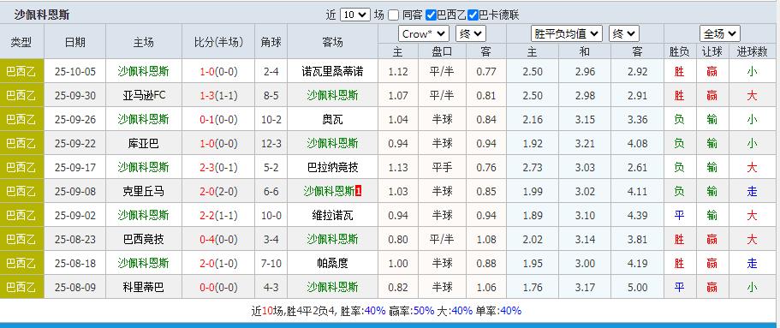
Task: Click the 巴西乙 type cell for 25-10-05
Action: 22,72
